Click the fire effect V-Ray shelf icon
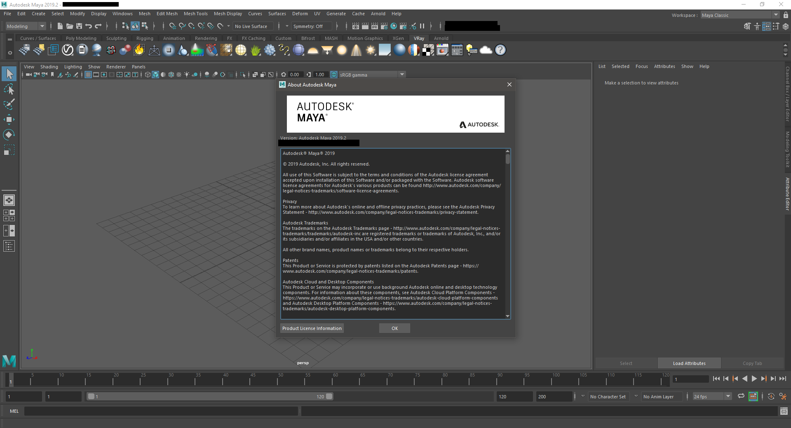This screenshot has width=791, height=428. pos(139,50)
